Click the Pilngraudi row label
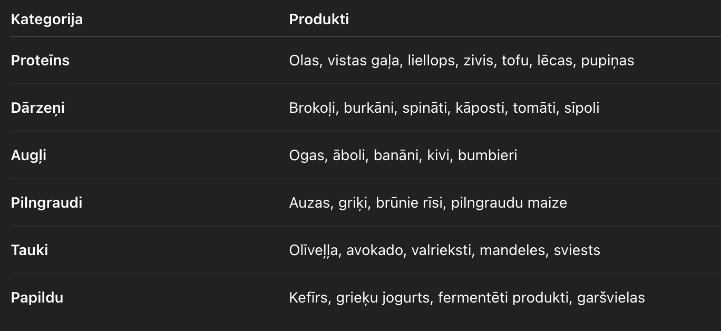The image size is (721, 331). click(46, 203)
